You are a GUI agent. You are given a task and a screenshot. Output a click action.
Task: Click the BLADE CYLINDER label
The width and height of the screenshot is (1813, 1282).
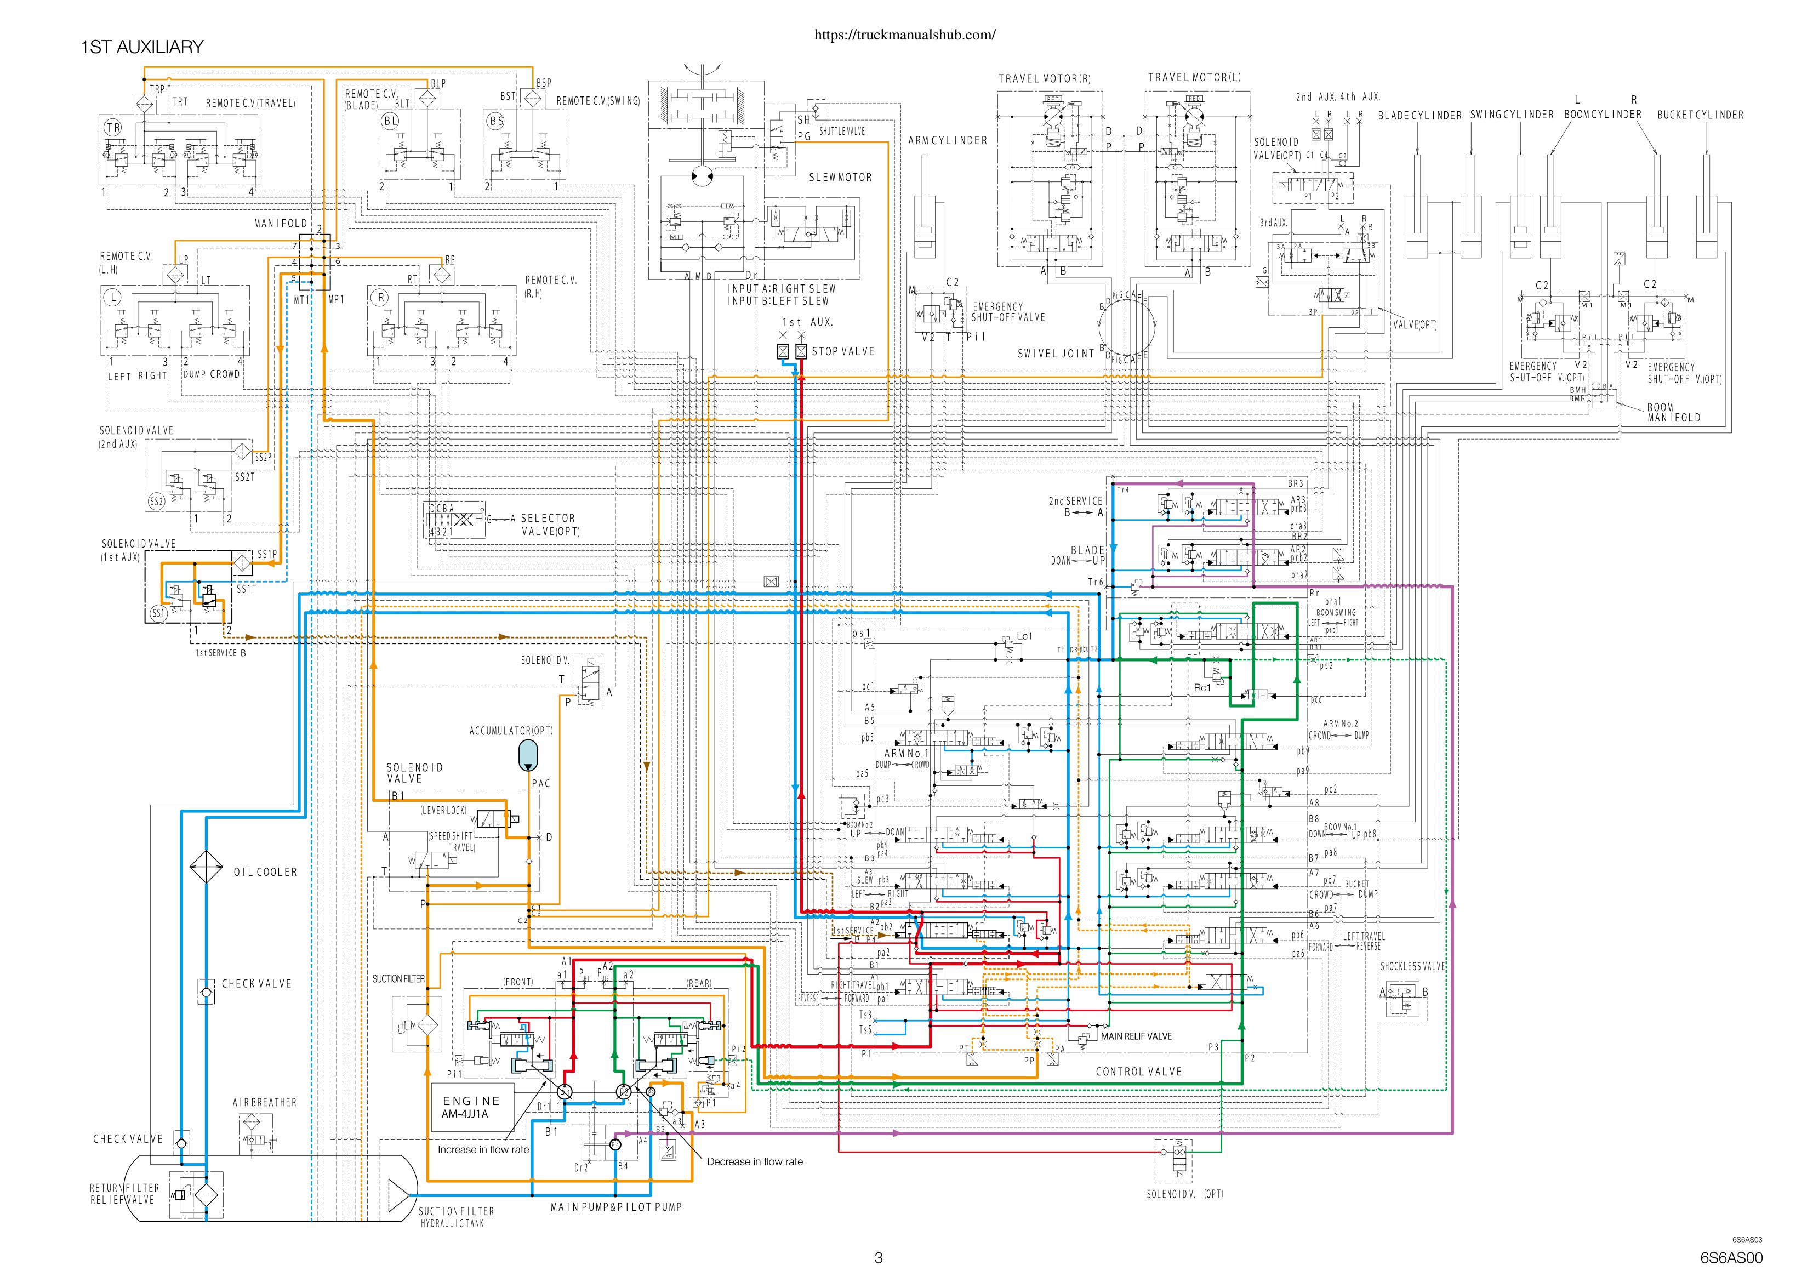(x=1419, y=115)
